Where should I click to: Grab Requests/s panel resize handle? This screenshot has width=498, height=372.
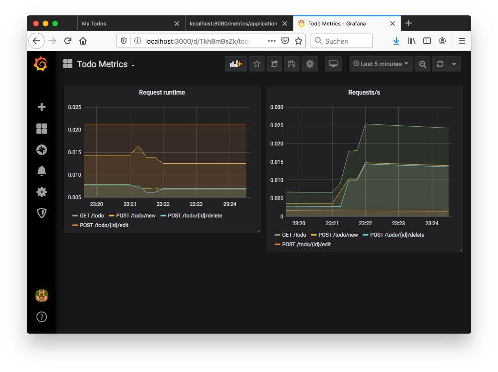(x=461, y=250)
